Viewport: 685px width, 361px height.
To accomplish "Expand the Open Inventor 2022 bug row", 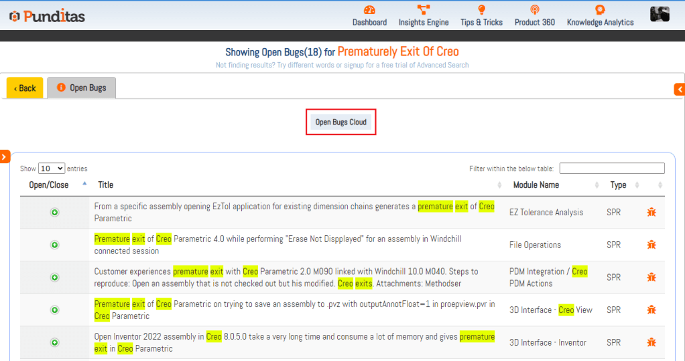I will point(55,342).
